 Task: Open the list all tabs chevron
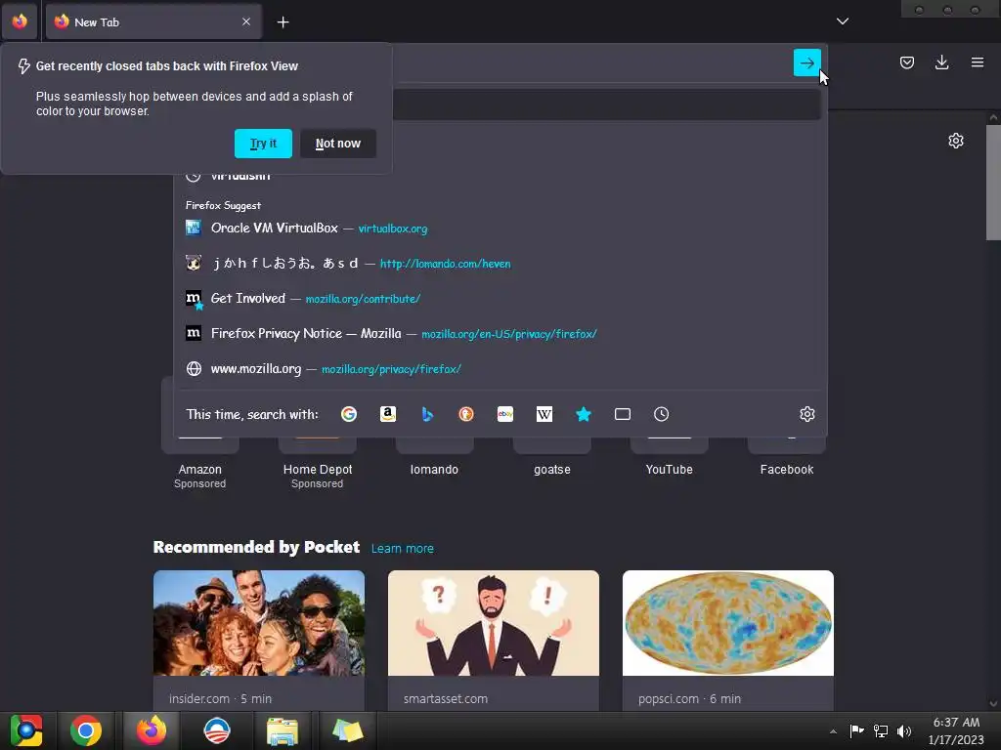[x=842, y=21]
